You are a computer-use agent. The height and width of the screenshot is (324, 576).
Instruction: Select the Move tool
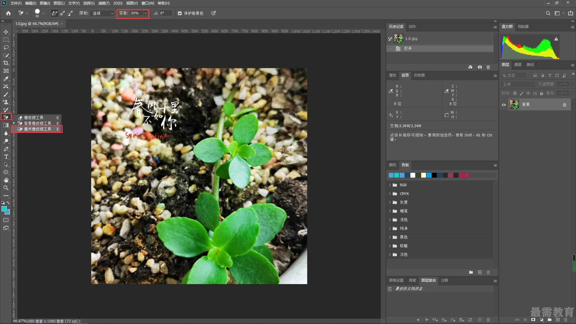coord(6,32)
